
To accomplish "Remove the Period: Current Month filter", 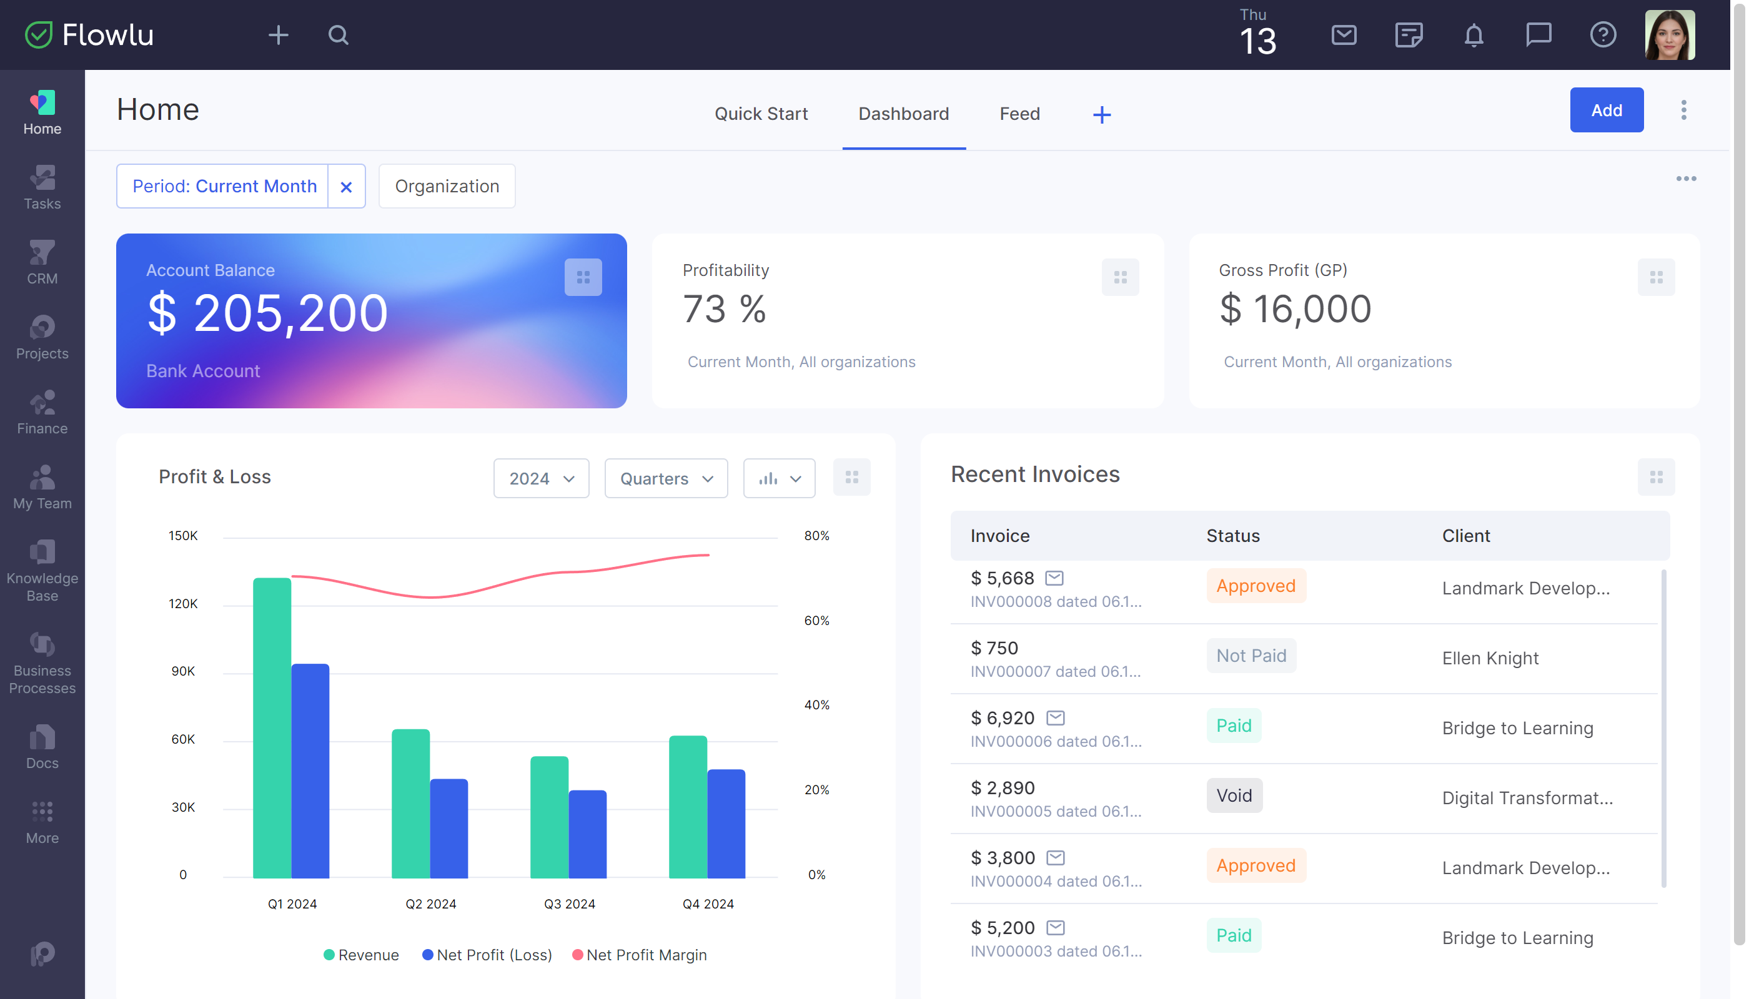I will (347, 186).
